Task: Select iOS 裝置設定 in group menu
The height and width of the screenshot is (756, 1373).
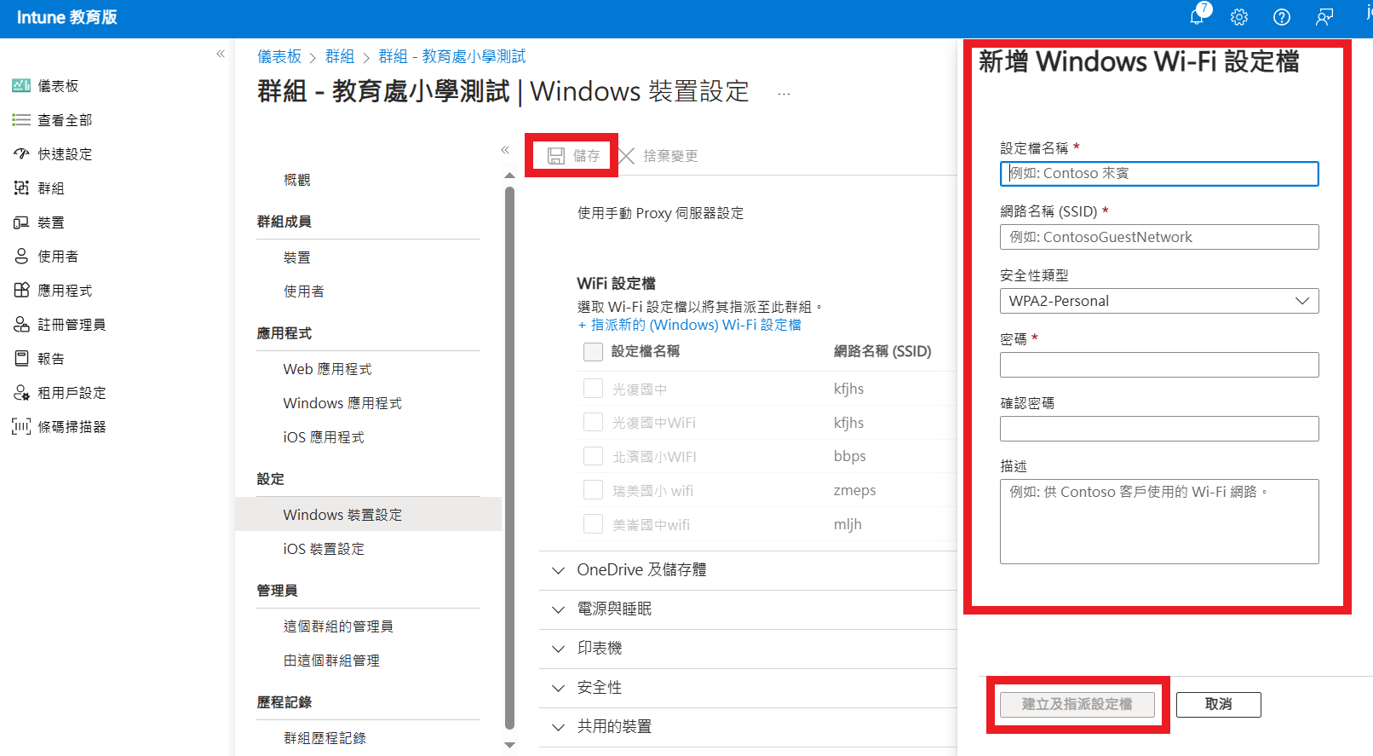Action: (x=324, y=549)
